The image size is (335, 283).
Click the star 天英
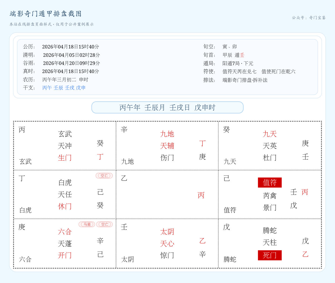click(270, 146)
